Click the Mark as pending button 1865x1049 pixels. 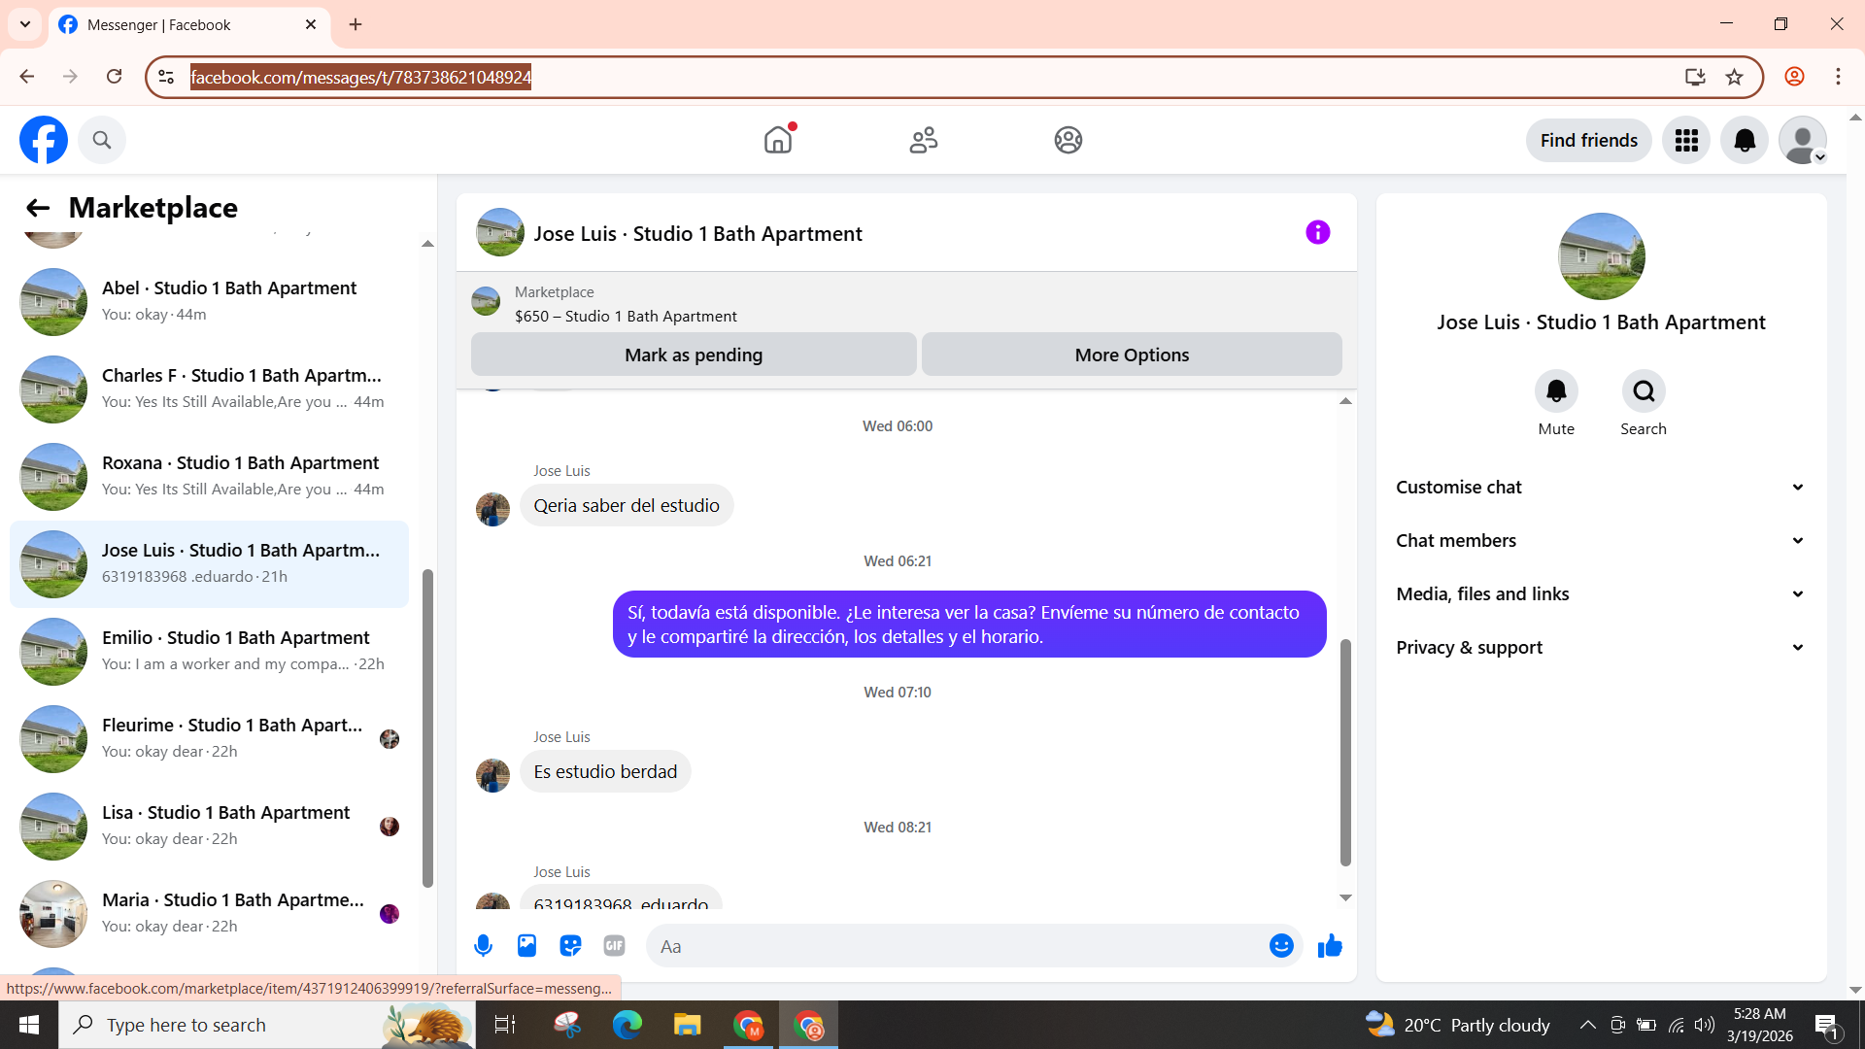click(694, 355)
